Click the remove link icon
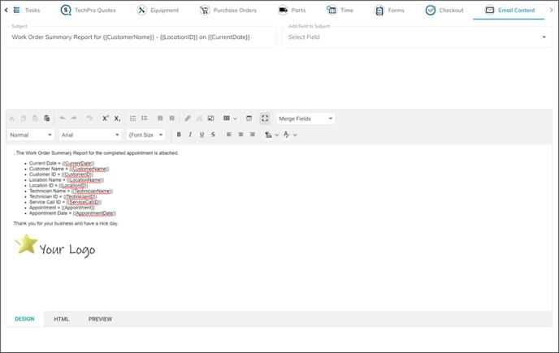 coord(199,118)
